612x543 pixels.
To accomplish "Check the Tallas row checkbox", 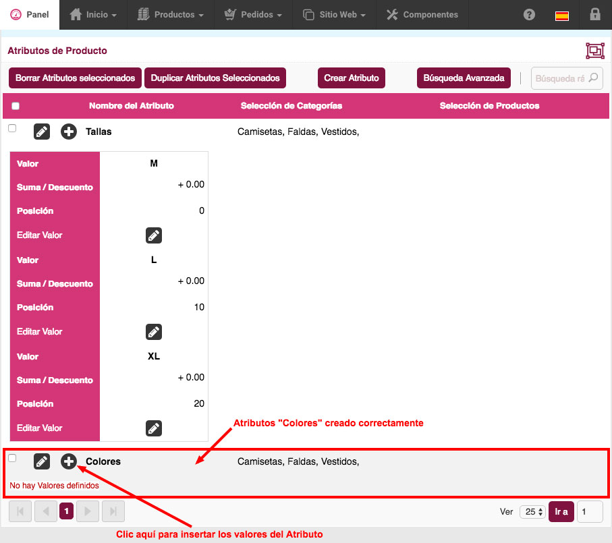I will (x=12, y=128).
